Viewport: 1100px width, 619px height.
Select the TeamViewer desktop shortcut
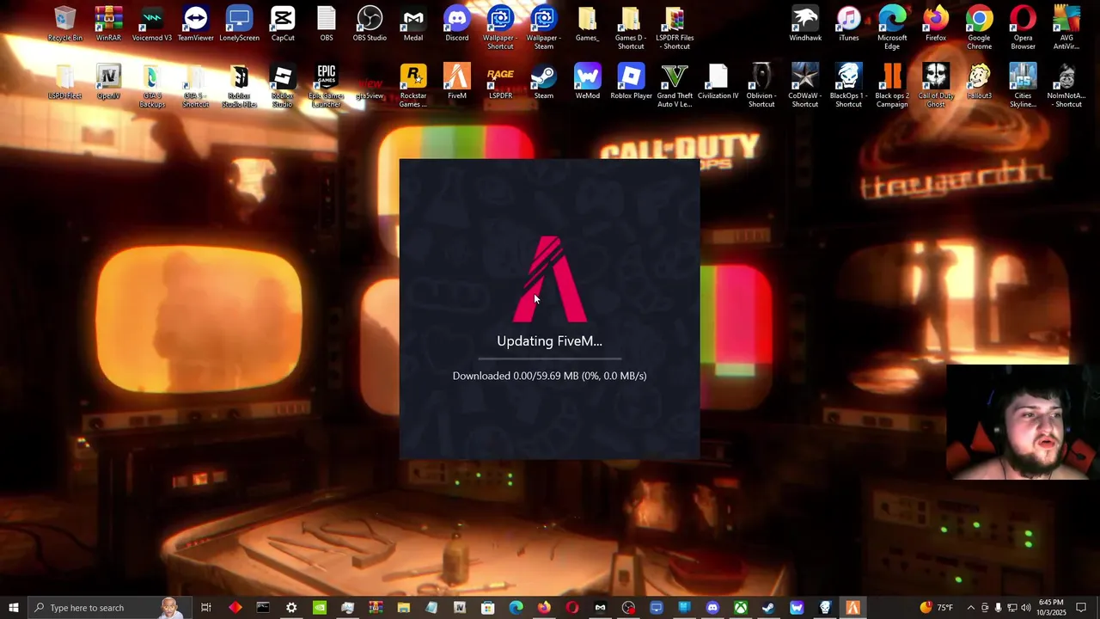195,24
